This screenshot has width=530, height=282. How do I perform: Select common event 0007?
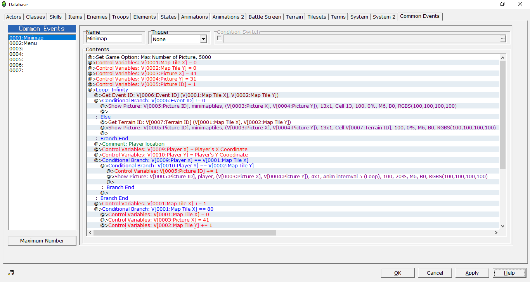pyautogui.click(x=42, y=70)
